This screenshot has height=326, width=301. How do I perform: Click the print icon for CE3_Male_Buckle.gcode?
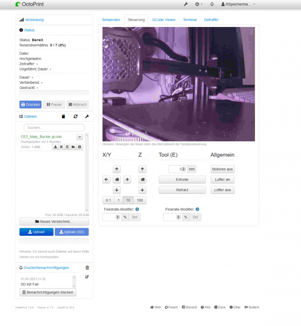click(x=79, y=147)
